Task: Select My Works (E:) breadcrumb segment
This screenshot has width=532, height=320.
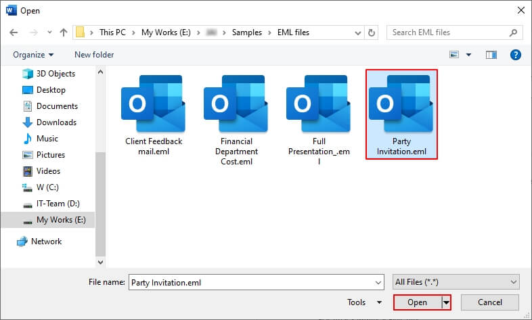Action: click(x=166, y=32)
